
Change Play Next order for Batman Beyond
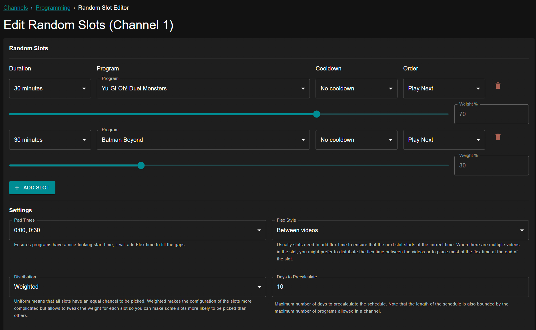click(x=444, y=140)
